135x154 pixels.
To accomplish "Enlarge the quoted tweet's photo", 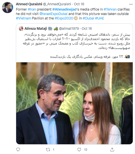I will (74, 103).
